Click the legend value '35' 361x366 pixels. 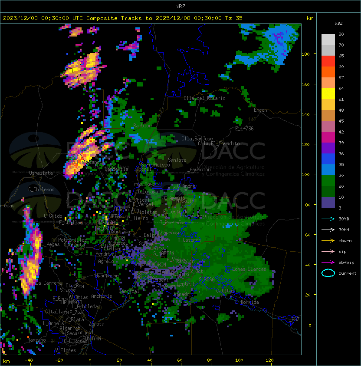pyautogui.click(x=341, y=165)
